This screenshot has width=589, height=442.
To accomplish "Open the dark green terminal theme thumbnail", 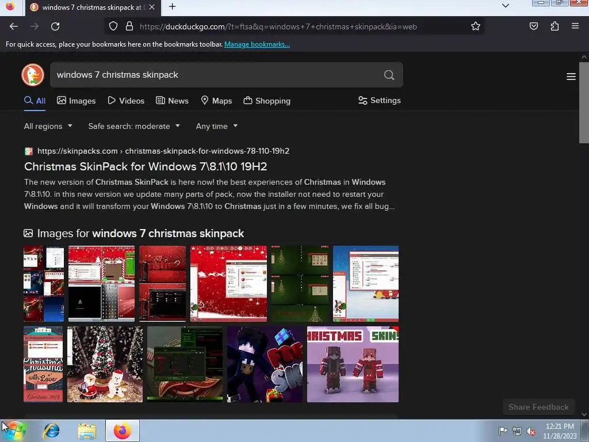I will tap(185, 364).
